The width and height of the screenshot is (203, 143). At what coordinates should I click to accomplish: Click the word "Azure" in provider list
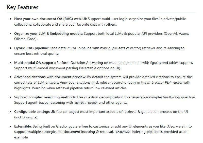183,33
